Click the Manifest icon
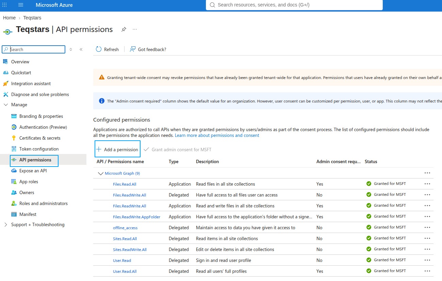 [x=14, y=214]
